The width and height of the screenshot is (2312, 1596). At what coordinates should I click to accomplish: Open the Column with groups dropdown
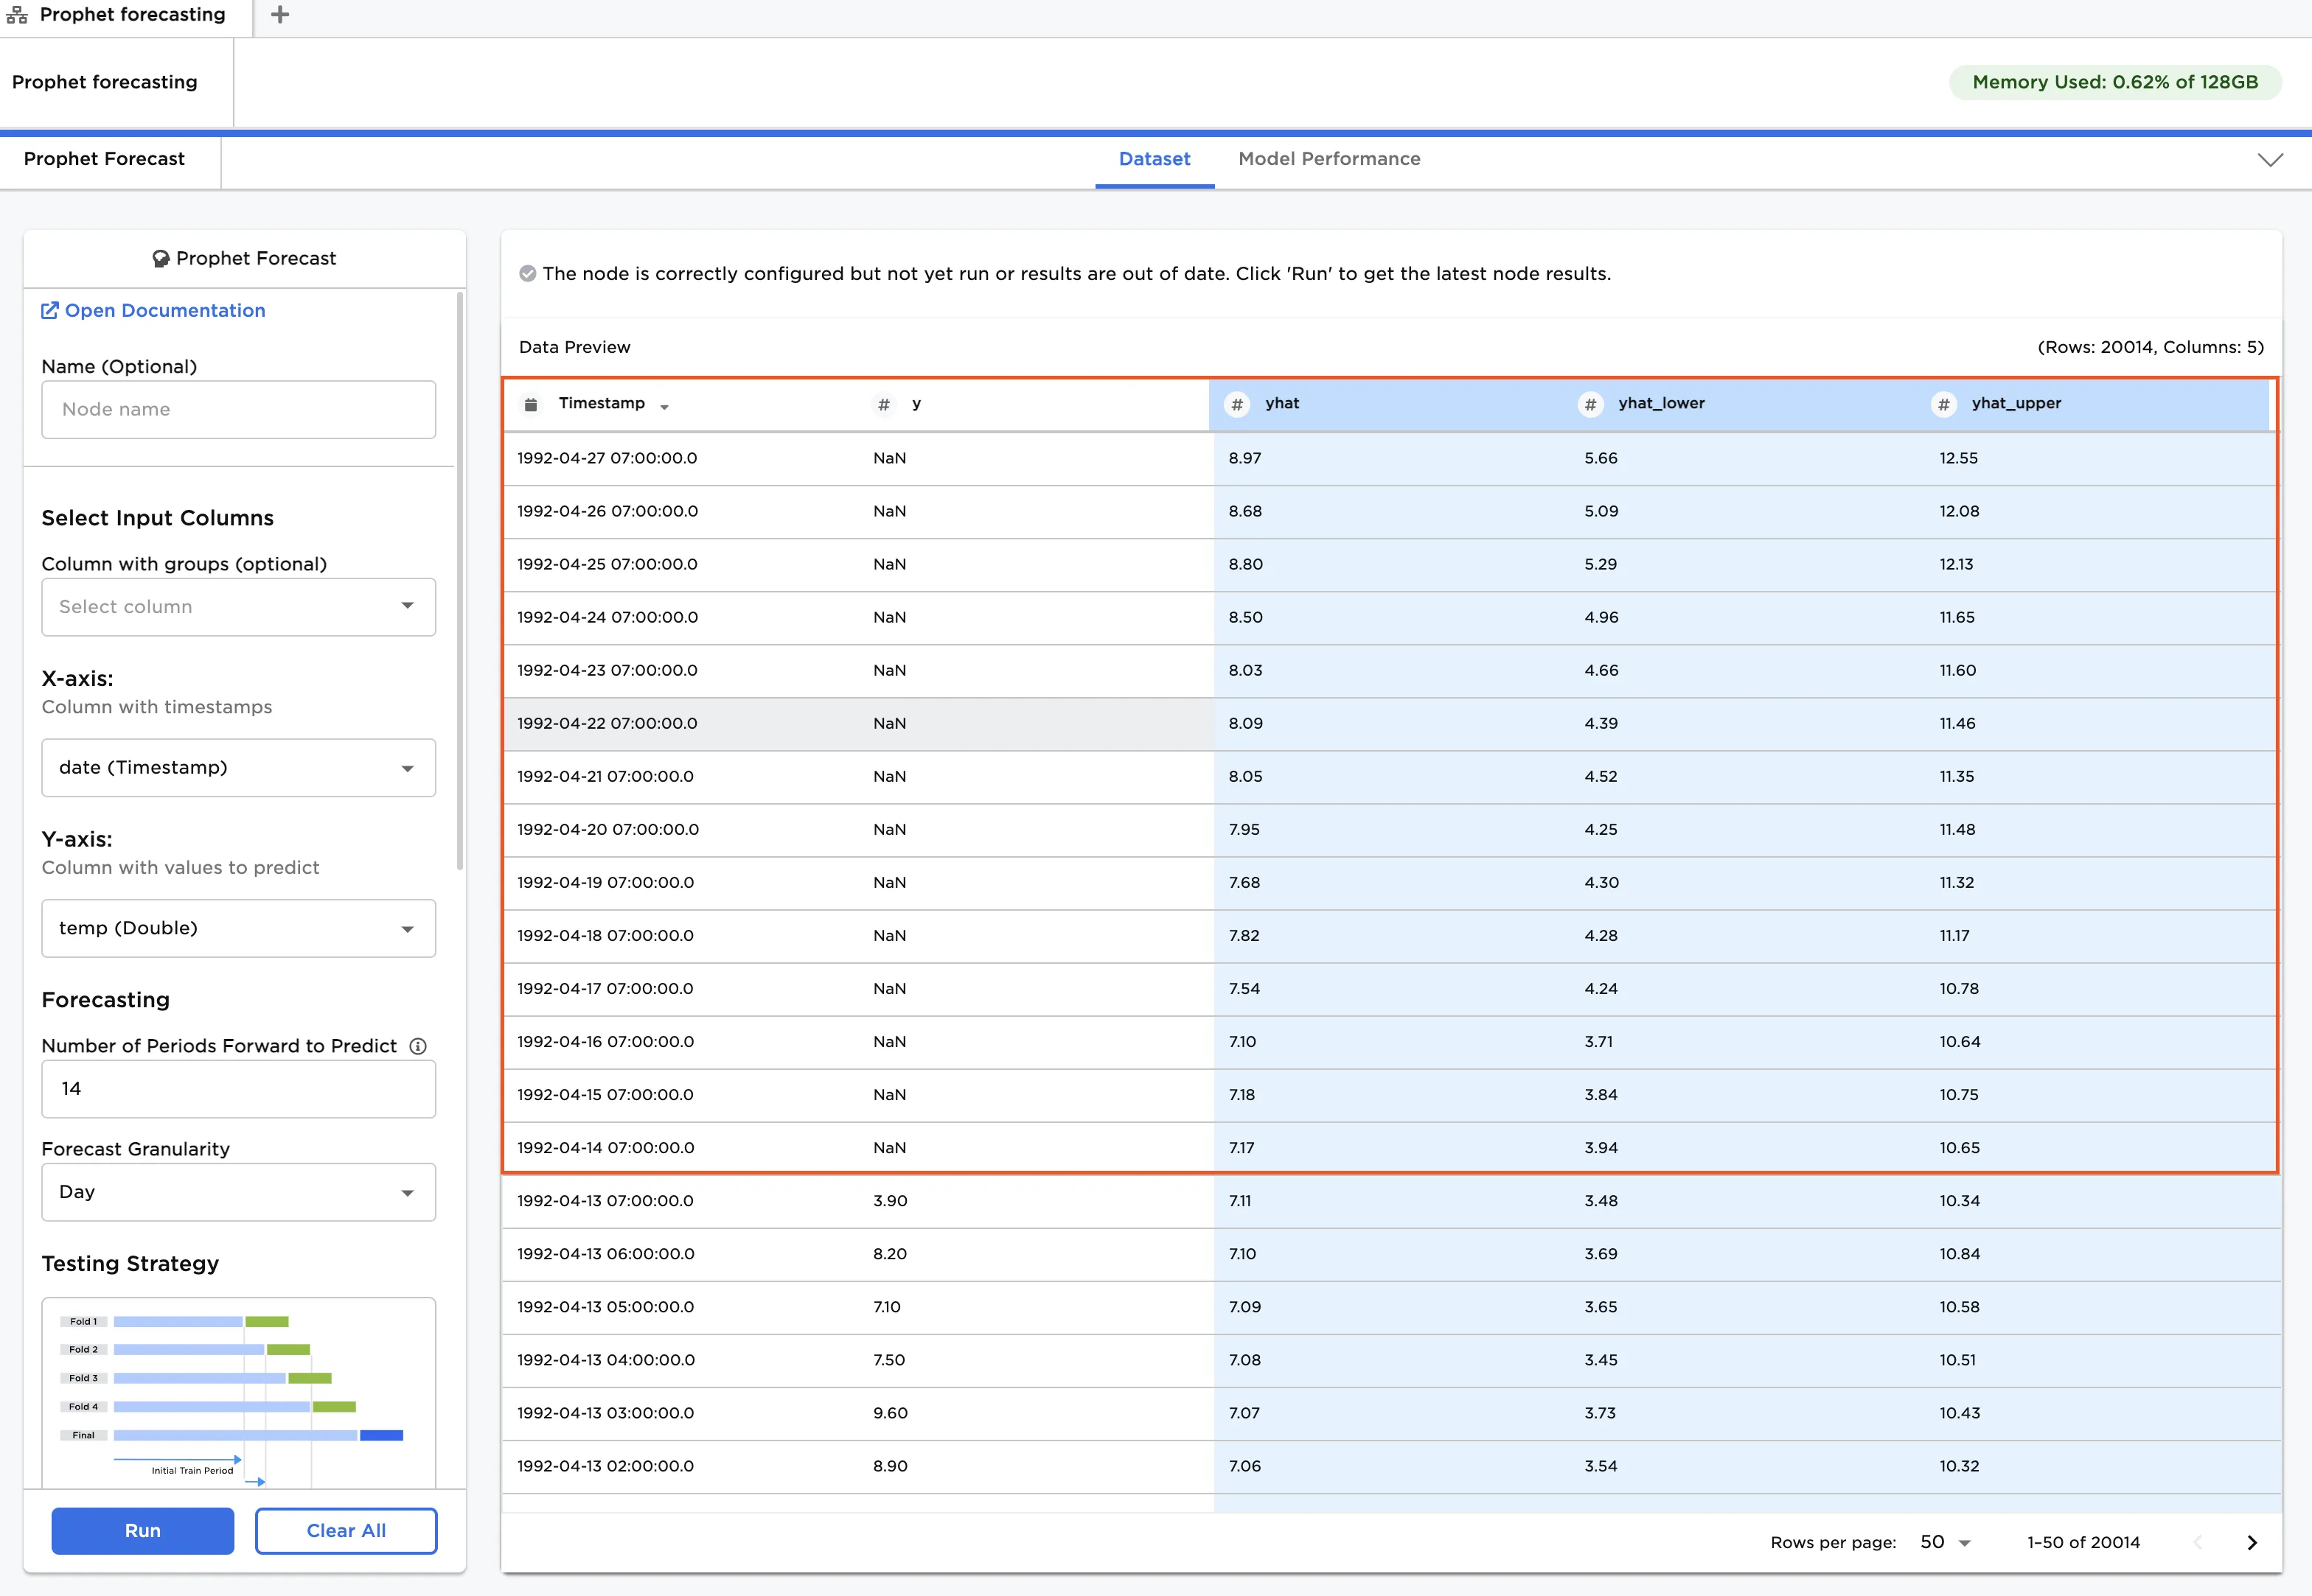tap(238, 606)
